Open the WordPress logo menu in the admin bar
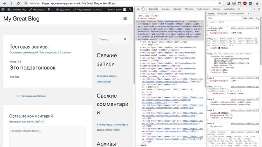This screenshot has width=262, height=147. [x=3, y=10]
